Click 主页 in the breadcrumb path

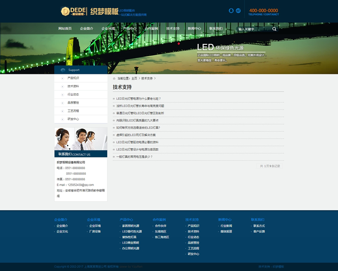click(x=134, y=78)
